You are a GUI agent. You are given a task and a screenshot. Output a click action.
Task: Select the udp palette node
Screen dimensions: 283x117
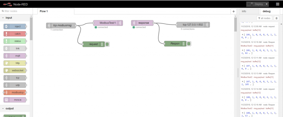point(15,85)
